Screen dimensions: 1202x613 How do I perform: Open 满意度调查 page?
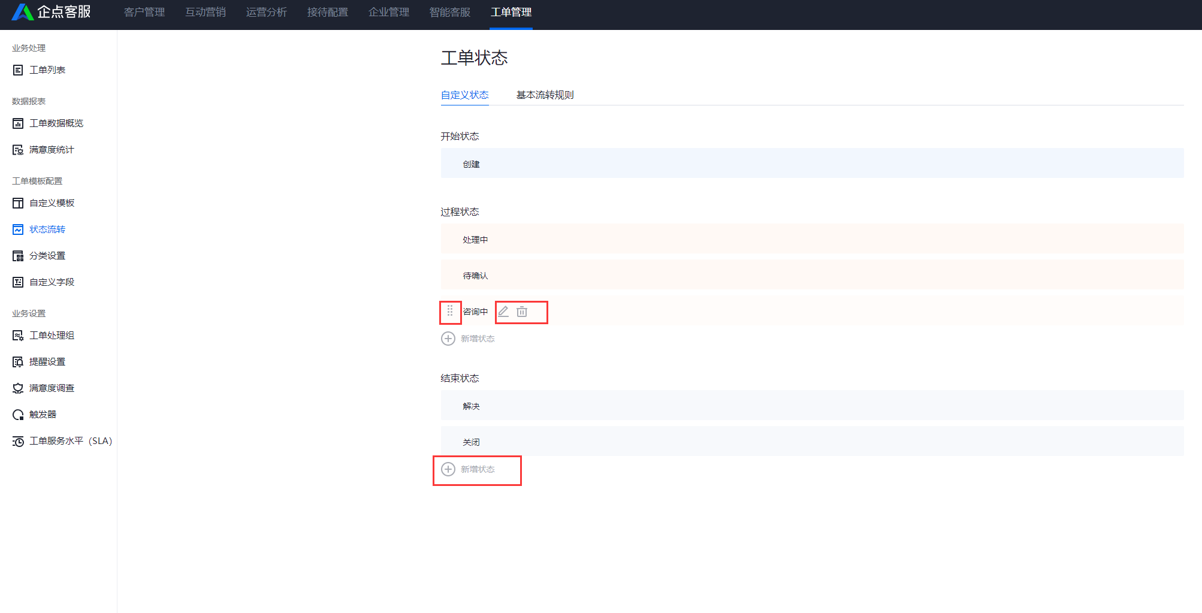tap(52, 388)
